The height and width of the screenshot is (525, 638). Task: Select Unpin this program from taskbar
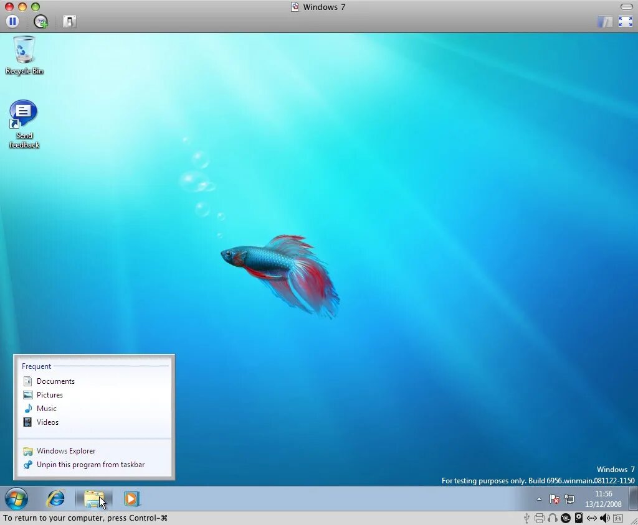[95, 465]
